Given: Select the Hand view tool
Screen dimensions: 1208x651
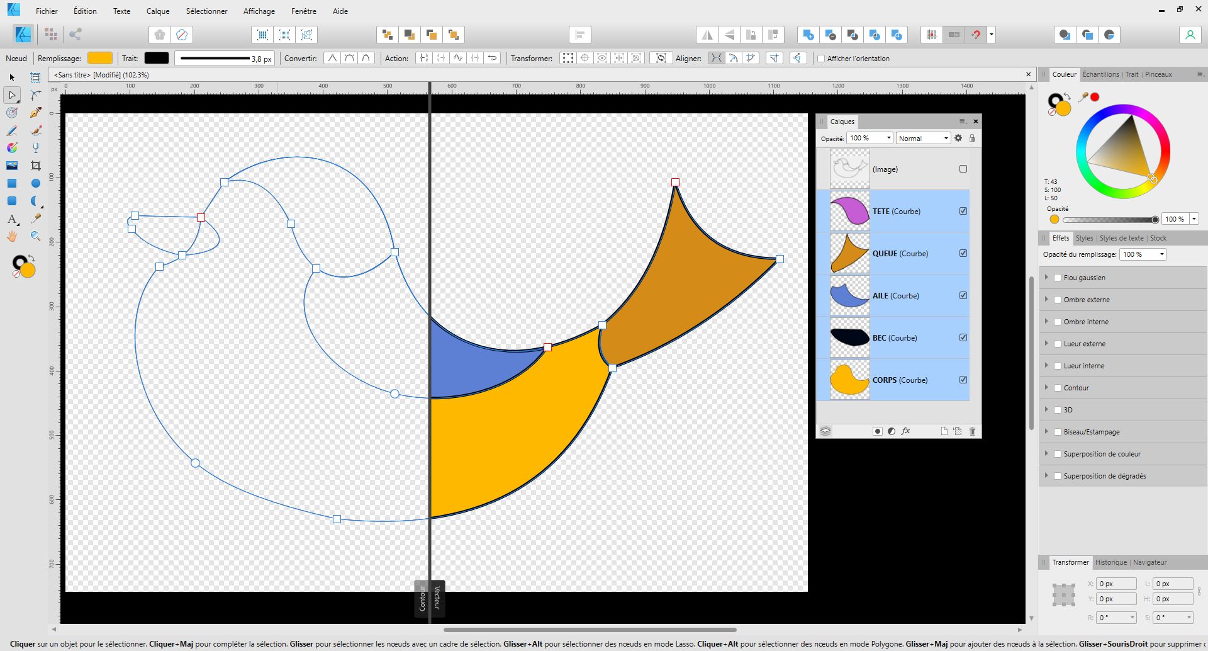Looking at the screenshot, I should (x=12, y=236).
